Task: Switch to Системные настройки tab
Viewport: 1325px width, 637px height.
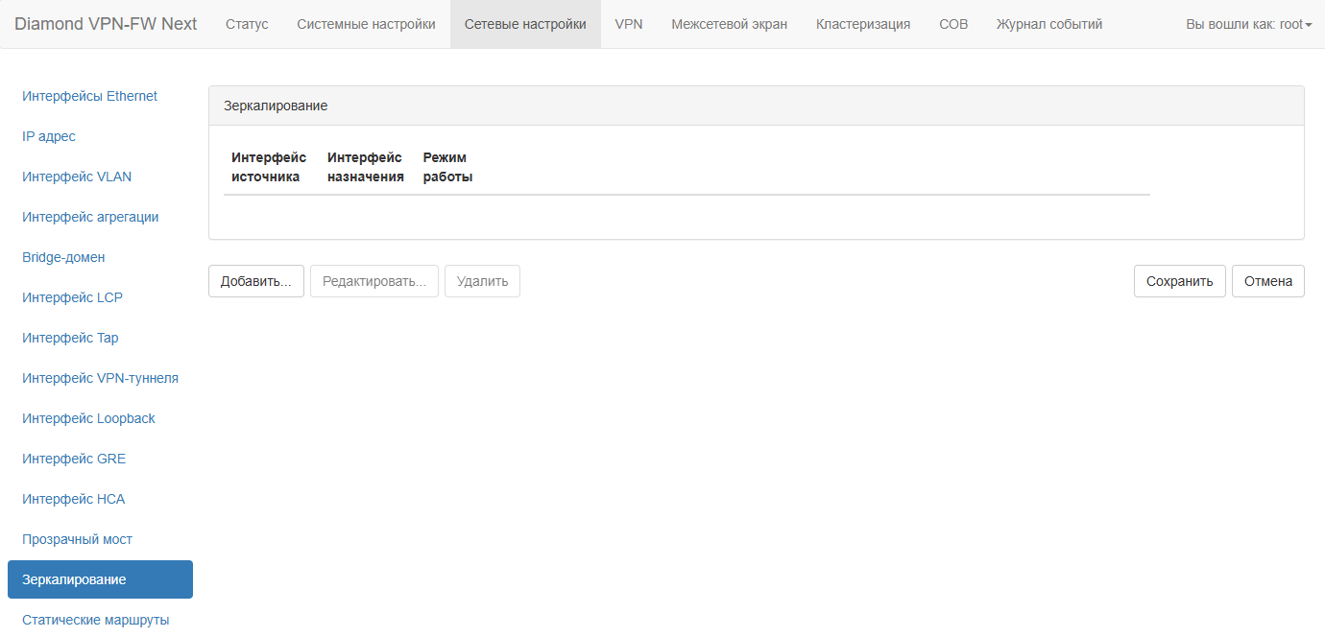Action: 366,24
